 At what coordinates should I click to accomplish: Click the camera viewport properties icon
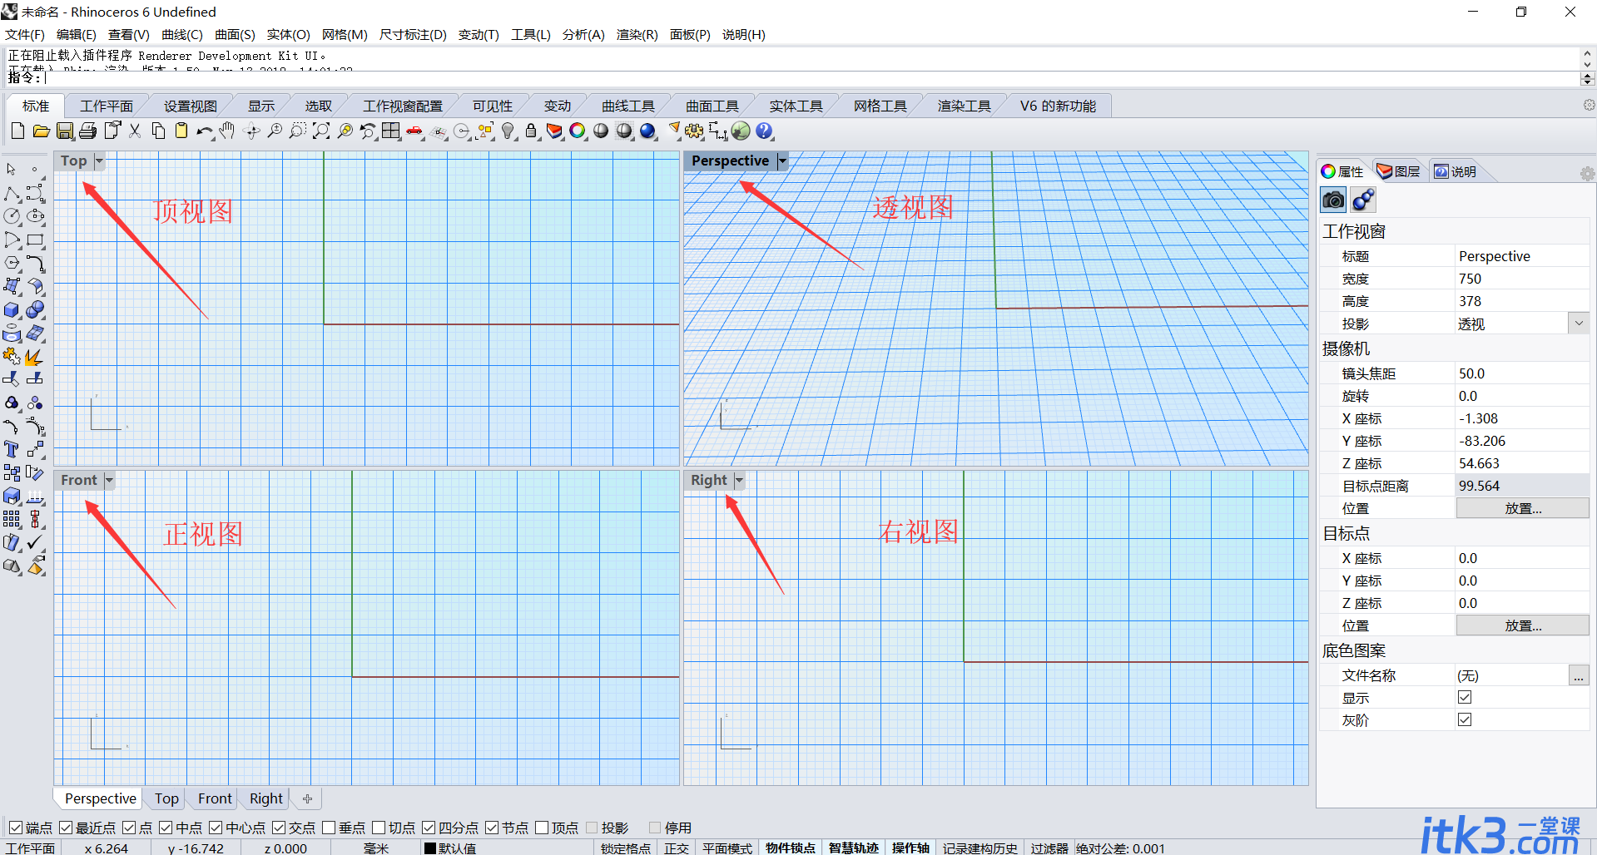point(1333,200)
